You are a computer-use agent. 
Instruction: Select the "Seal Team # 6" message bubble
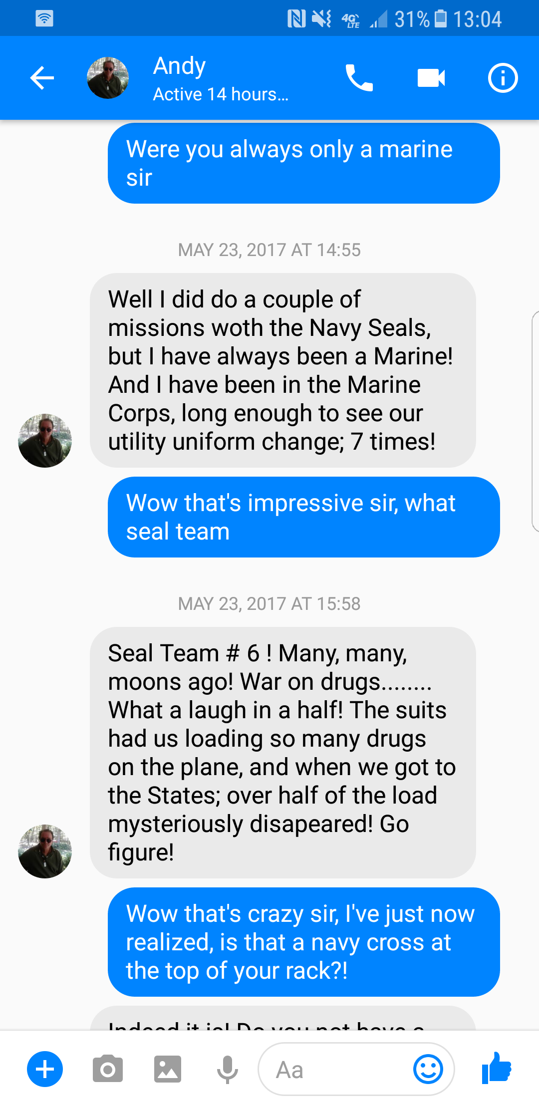point(282,752)
